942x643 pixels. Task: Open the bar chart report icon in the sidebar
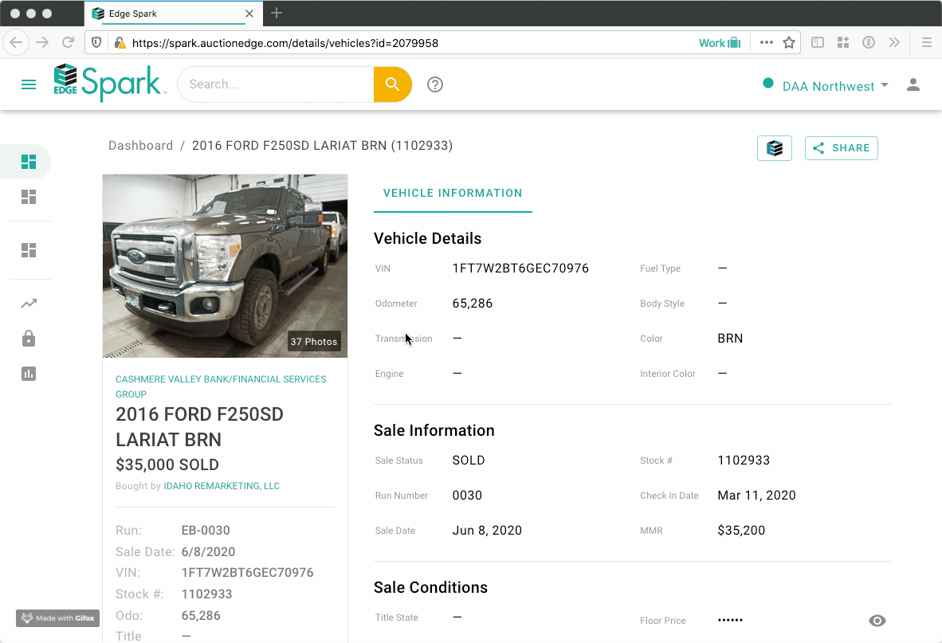coord(28,374)
